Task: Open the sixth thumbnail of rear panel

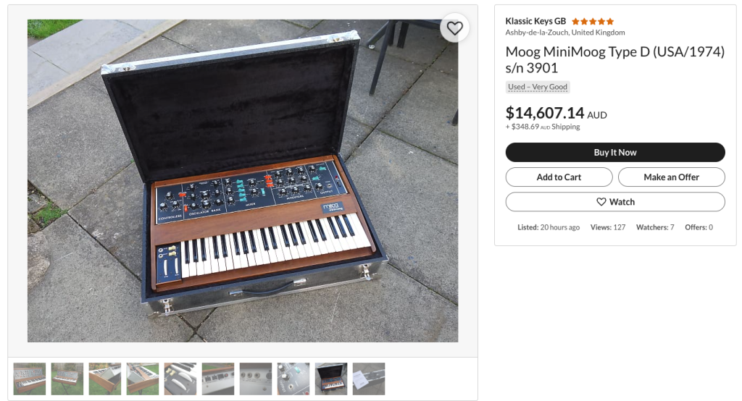Action: click(218, 379)
